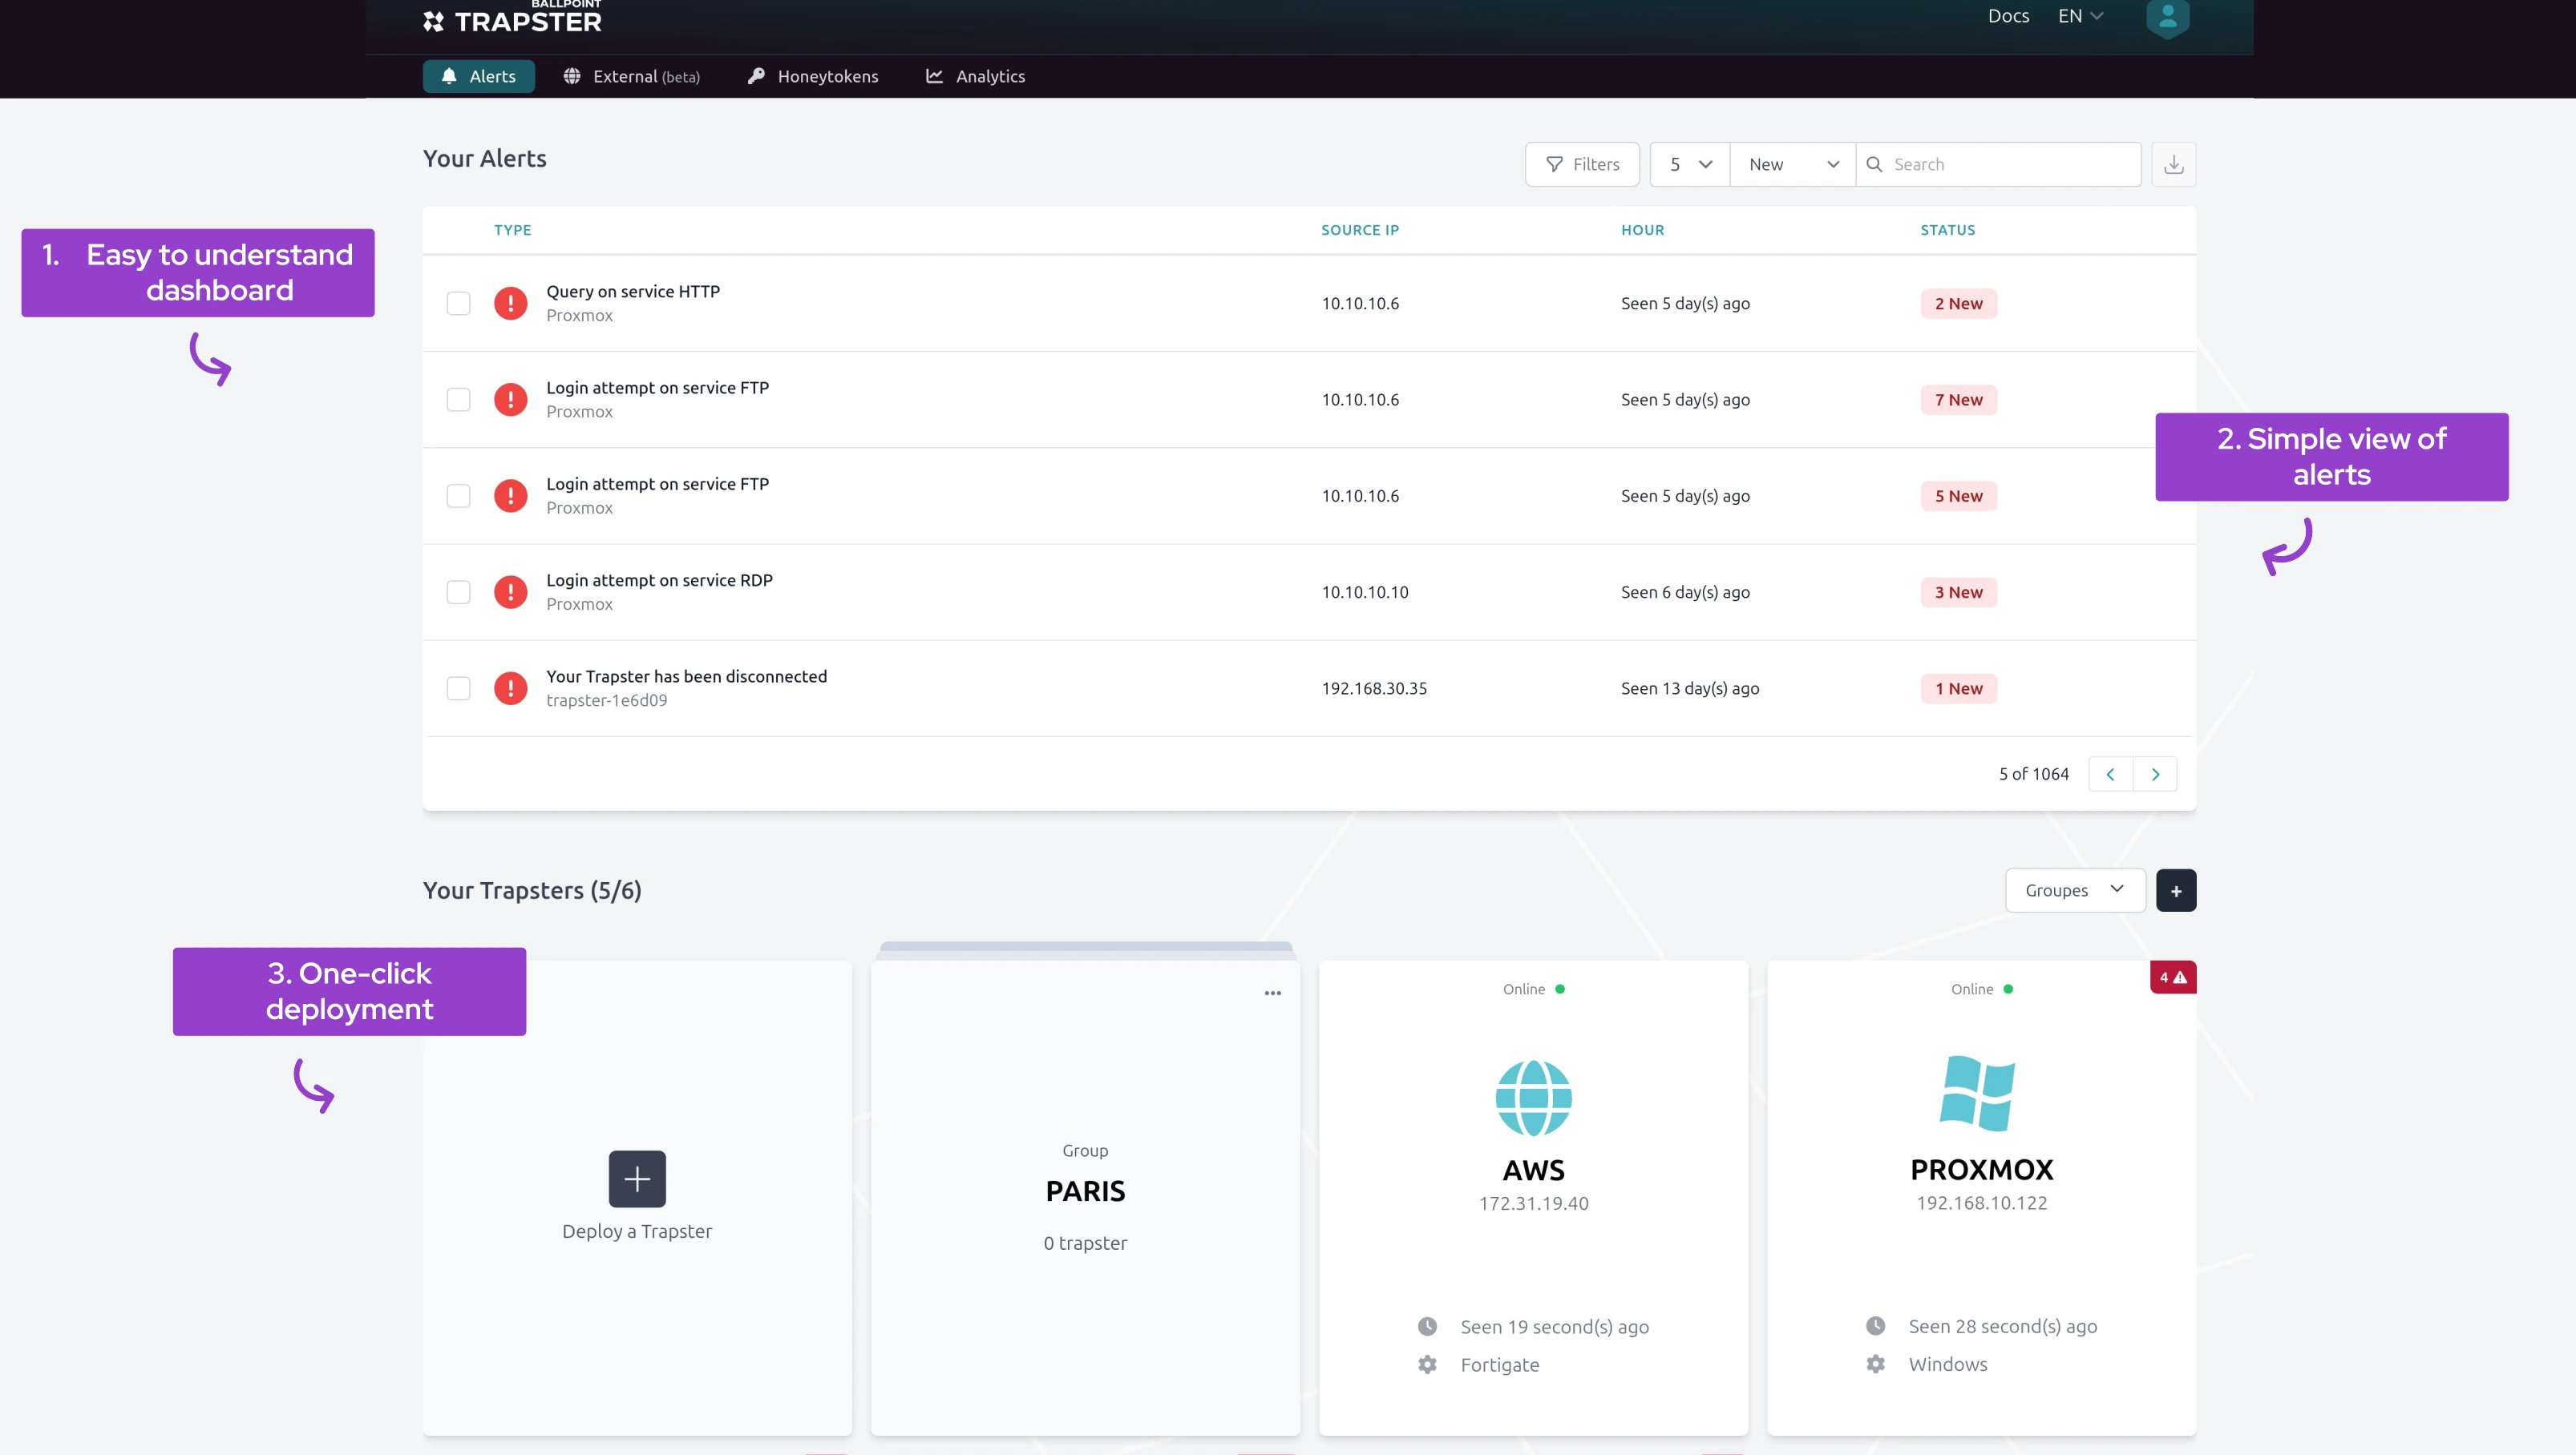Check the 5 New FTP login alert
Image resolution: width=2576 pixels, height=1455 pixels.
458,496
